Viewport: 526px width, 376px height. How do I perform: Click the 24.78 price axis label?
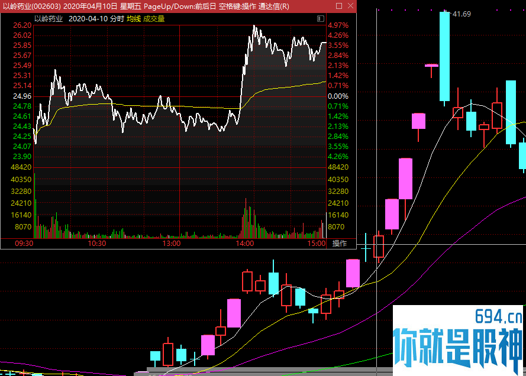point(22,106)
